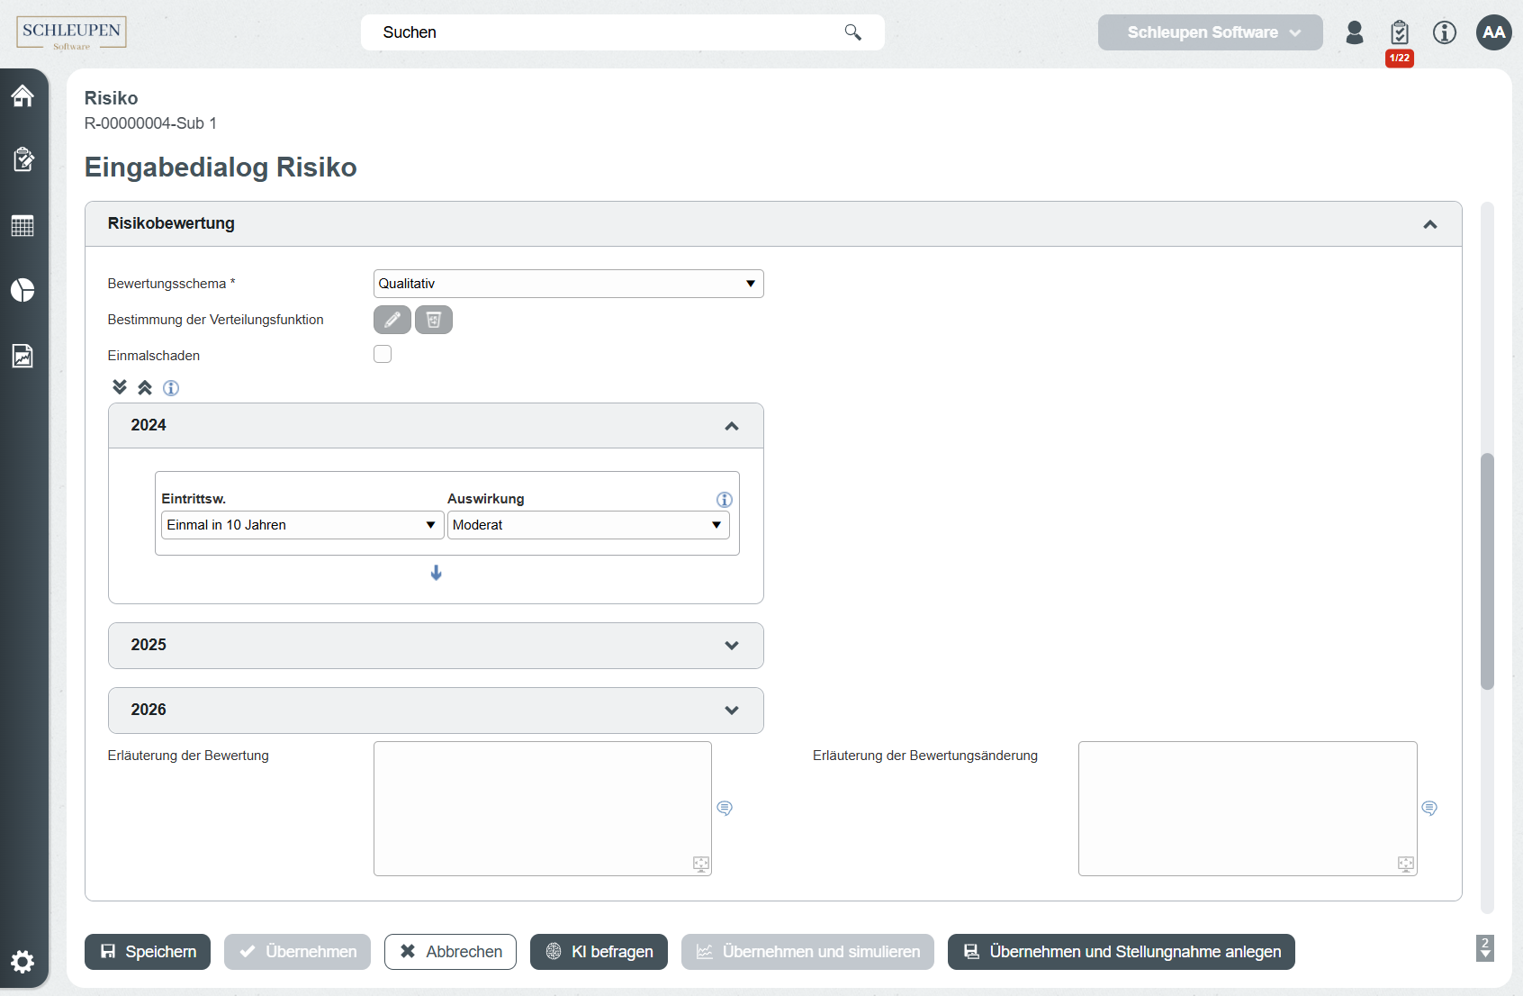Viewport: 1523px width, 996px height.
Task: Click the edit pencil for Verteilungsfunktion
Action: point(392,320)
